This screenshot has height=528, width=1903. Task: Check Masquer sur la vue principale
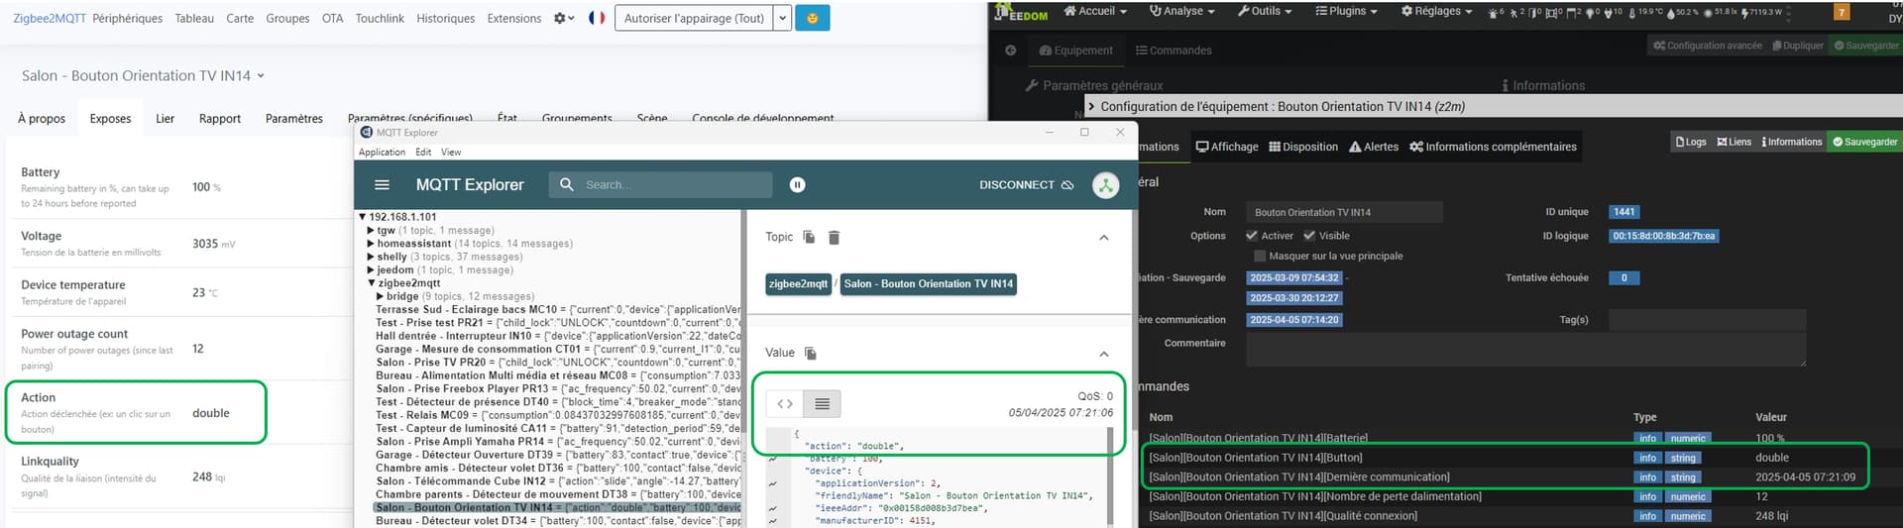[x=1260, y=256]
